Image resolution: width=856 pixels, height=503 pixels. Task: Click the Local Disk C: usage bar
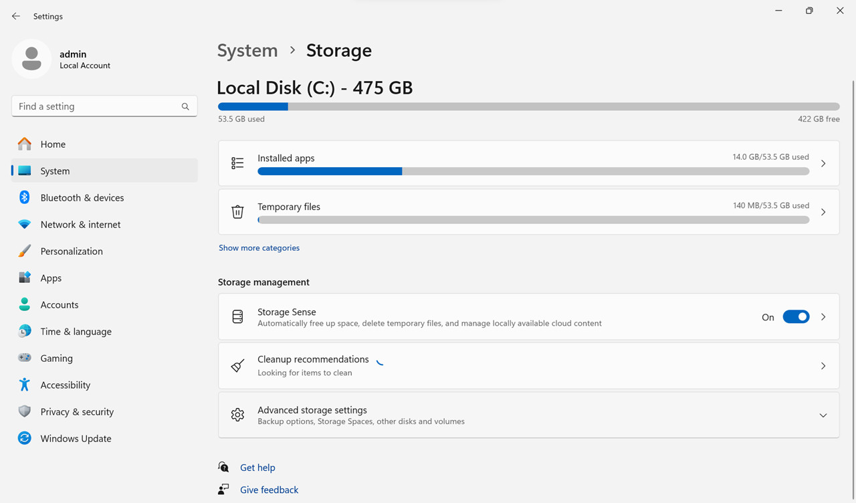tap(528, 106)
